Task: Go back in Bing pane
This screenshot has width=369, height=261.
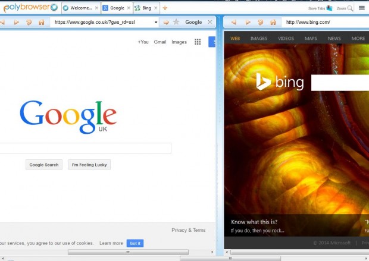Action: coord(234,22)
